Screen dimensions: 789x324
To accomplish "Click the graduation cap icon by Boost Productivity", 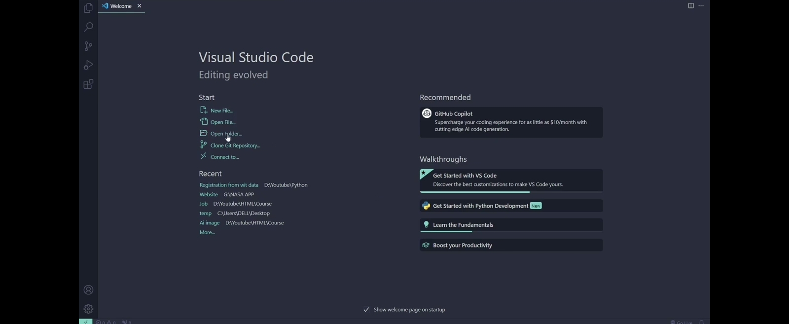I will (426, 245).
